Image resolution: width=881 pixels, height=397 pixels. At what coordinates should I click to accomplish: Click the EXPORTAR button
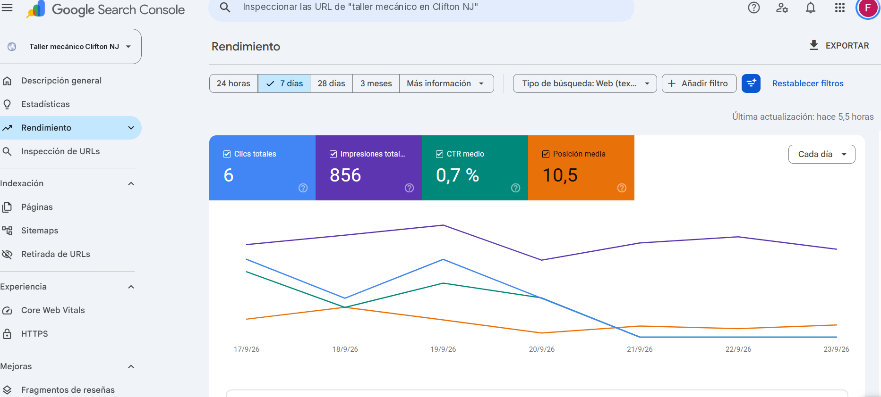839,46
